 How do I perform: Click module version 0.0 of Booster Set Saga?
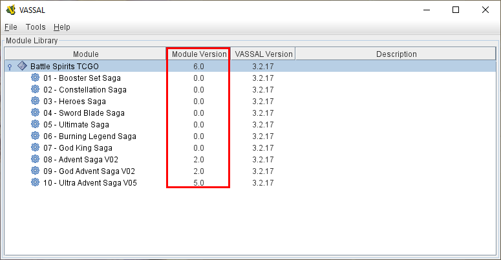(x=198, y=78)
